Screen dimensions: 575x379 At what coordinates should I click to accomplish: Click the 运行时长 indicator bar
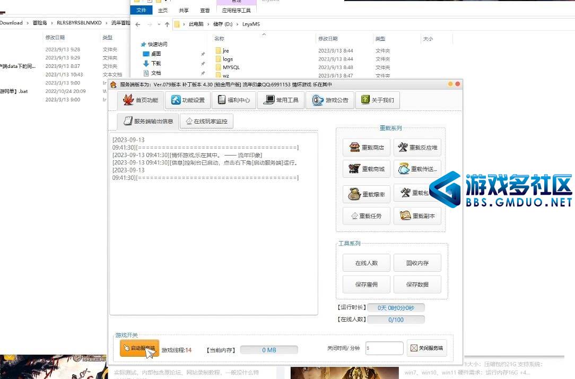[x=396, y=308]
